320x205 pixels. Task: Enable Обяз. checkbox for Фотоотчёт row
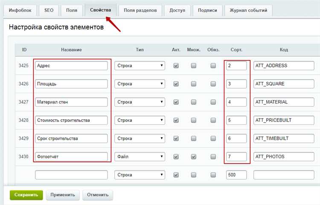(x=213, y=156)
